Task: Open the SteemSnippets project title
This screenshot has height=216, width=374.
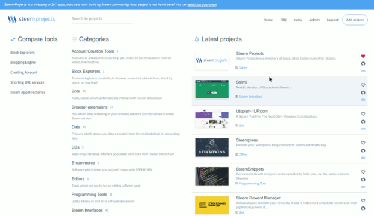Action: [250, 169]
